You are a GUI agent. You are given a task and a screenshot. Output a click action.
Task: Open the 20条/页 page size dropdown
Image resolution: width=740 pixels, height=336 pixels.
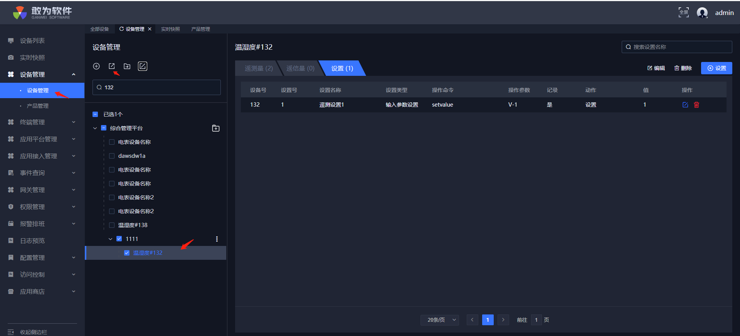[440, 320]
